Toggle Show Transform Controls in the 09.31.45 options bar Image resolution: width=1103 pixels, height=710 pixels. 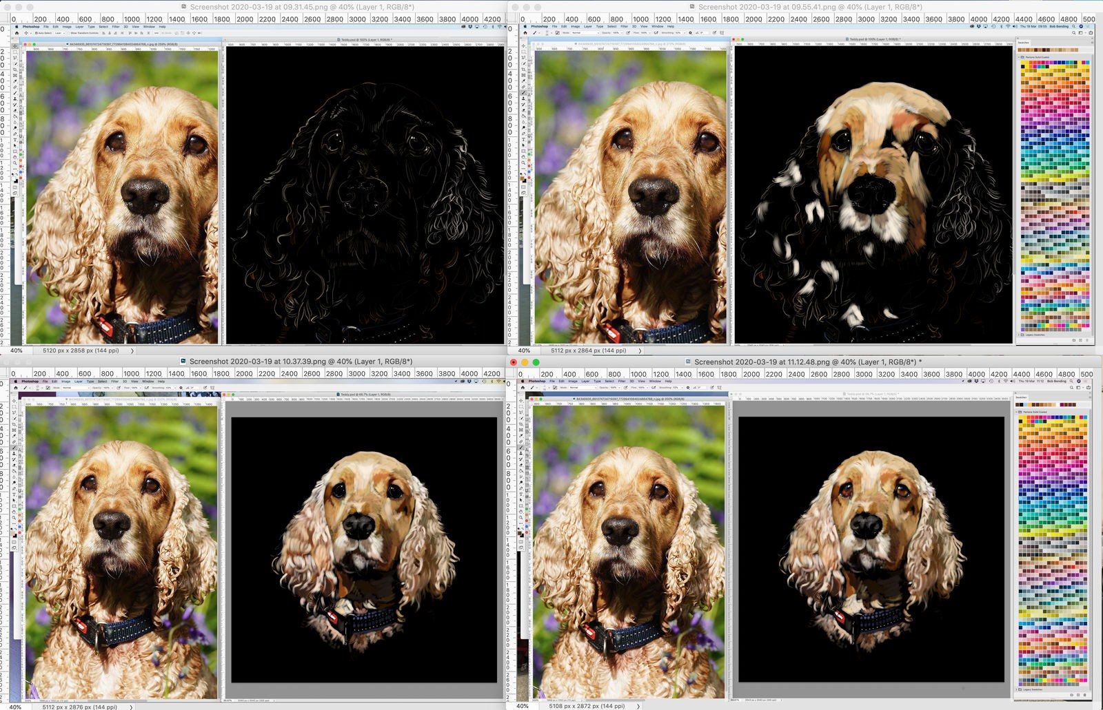click(x=68, y=33)
